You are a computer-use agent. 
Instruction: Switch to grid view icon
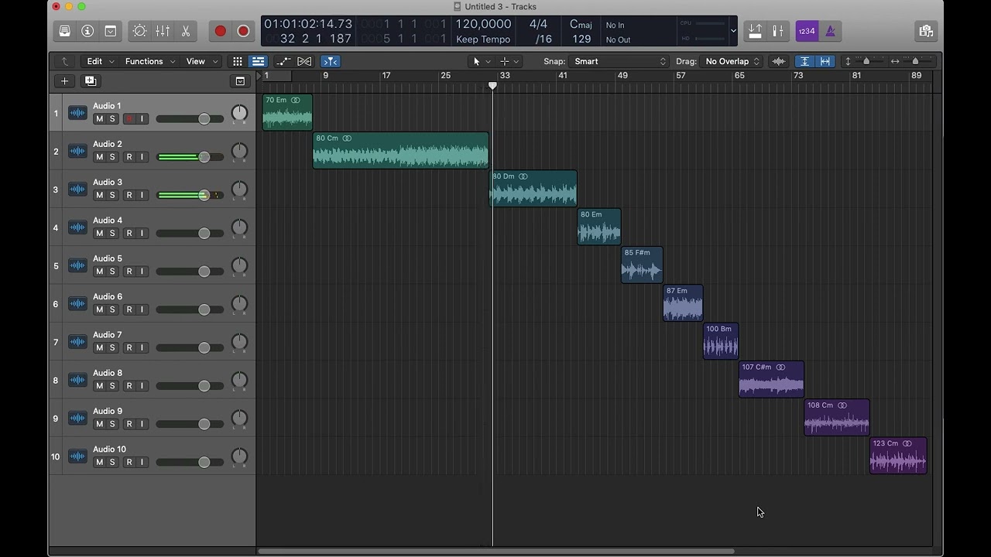tap(238, 61)
